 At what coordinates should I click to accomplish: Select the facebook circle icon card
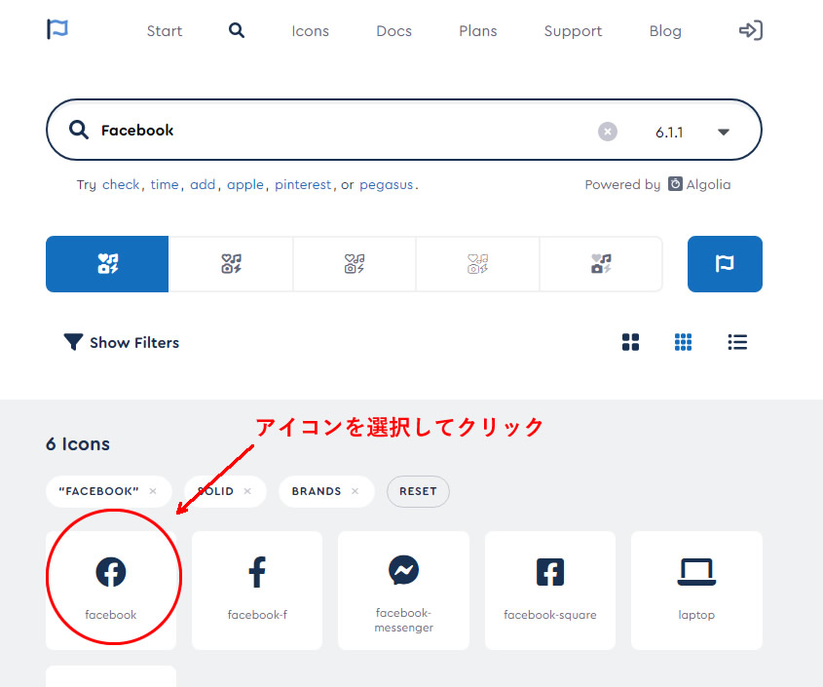coord(111,591)
